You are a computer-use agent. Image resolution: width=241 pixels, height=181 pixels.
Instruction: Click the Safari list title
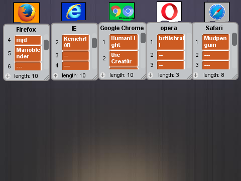(214, 28)
